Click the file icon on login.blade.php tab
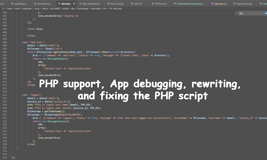267x160 pixels. [234, 4]
